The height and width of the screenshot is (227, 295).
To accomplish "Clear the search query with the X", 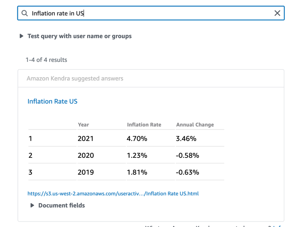I will click(x=277, y=13).
